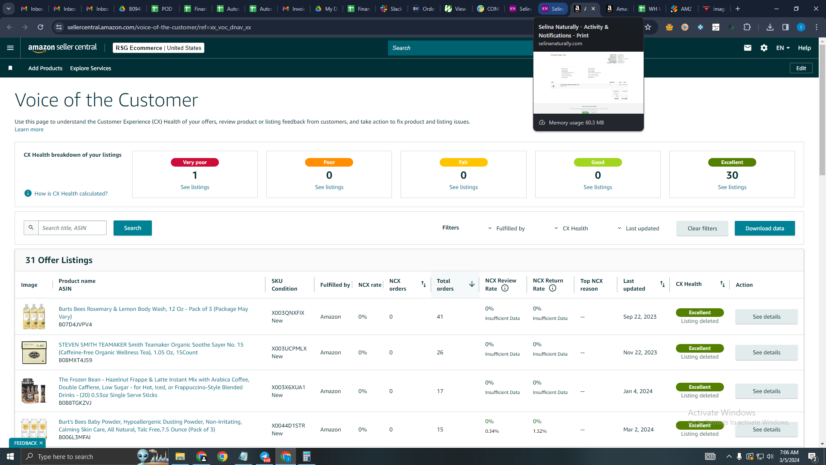Screen dimensions: 826x465
Task: See listings under Excellent
Action: tap(732, 187)
